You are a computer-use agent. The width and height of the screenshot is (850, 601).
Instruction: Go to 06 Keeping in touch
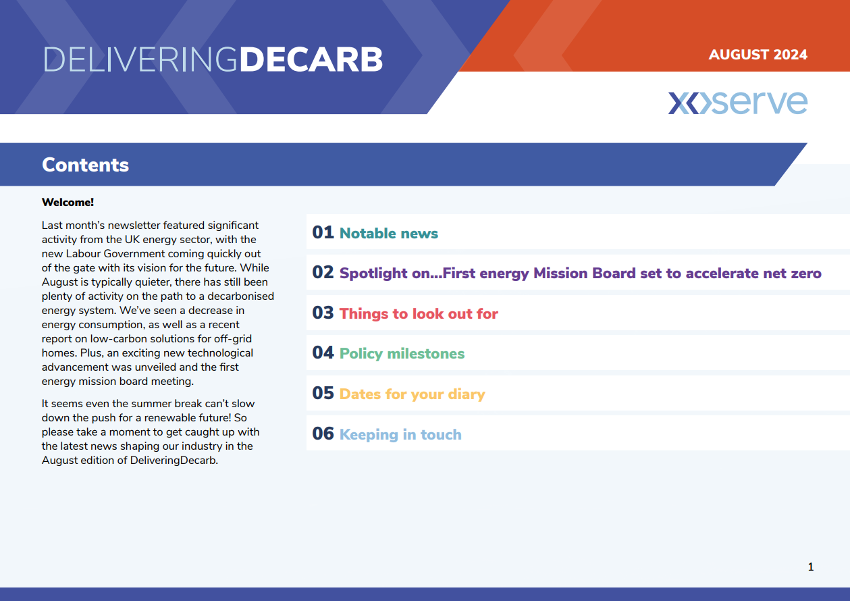click(578, 434)
